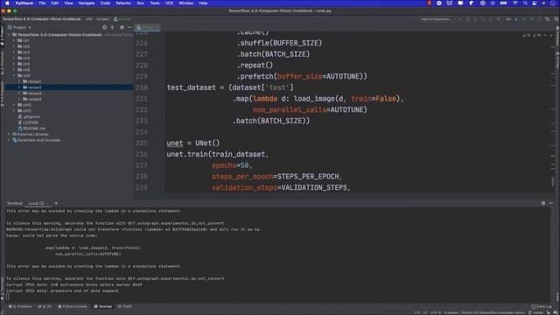Collapse the TensorFlow-2.0-Computer-Vision-Cookbook root node
Viewport: 560px width, 315px height.
pyautogui.click(x=9, y=35)
